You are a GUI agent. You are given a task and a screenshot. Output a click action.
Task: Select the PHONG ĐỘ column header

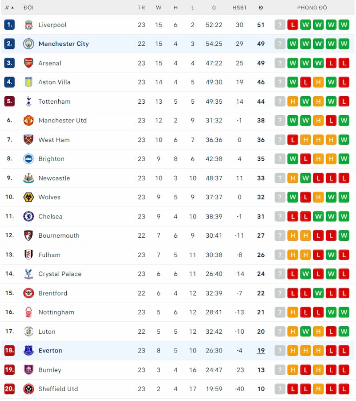(x=312, y=8)
